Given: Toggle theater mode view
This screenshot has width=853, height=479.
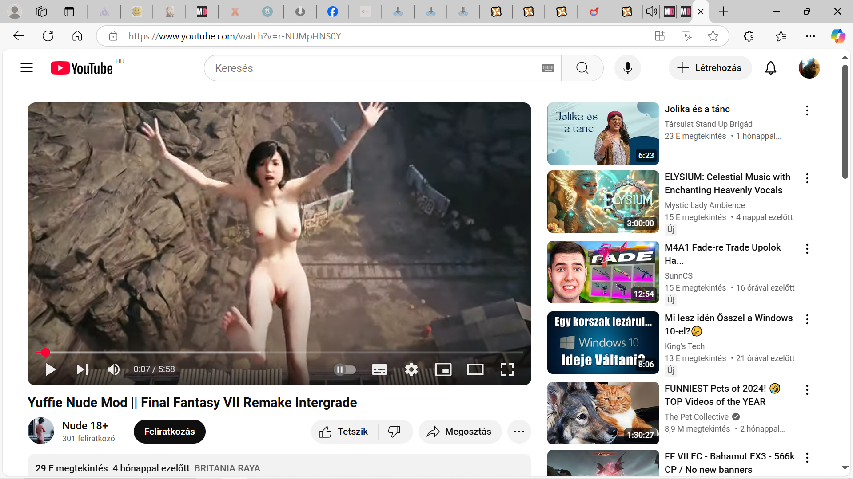Looking at the screenshot, I should coord(475,369).
